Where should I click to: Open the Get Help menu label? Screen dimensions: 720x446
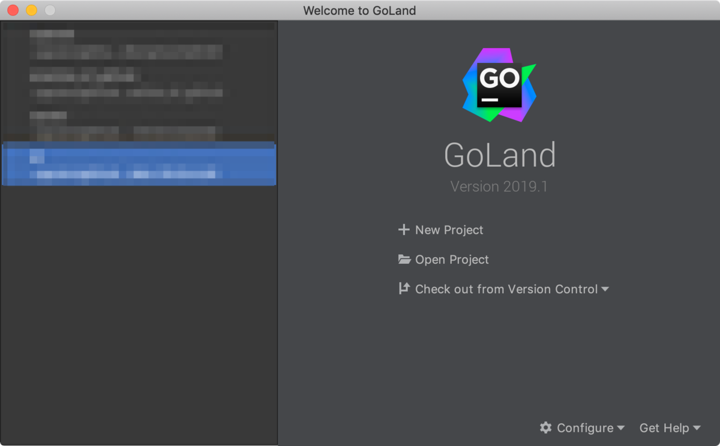point(664,428)
